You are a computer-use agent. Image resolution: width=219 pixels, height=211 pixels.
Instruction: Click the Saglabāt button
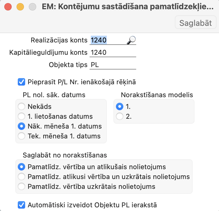(x=196, y=23)
